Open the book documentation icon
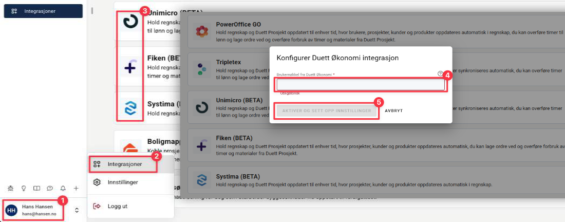Viewport: 565px width, 222px height. pyautogui.click(x=37, y=188)
